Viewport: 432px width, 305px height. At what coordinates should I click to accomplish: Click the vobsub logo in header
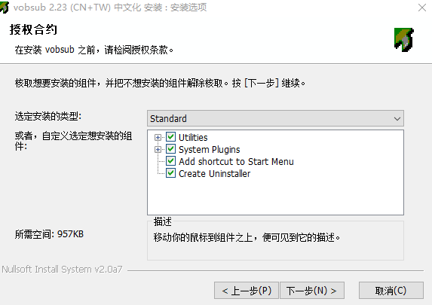click(x=404, y=40)
